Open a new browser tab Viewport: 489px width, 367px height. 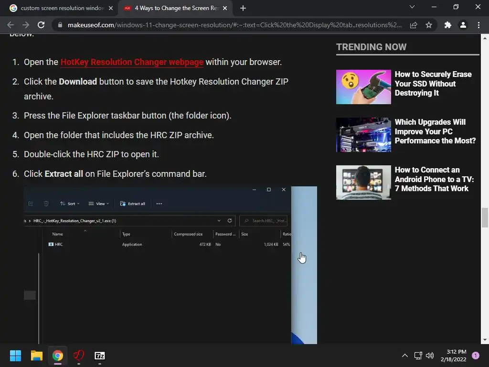point(243,8)
